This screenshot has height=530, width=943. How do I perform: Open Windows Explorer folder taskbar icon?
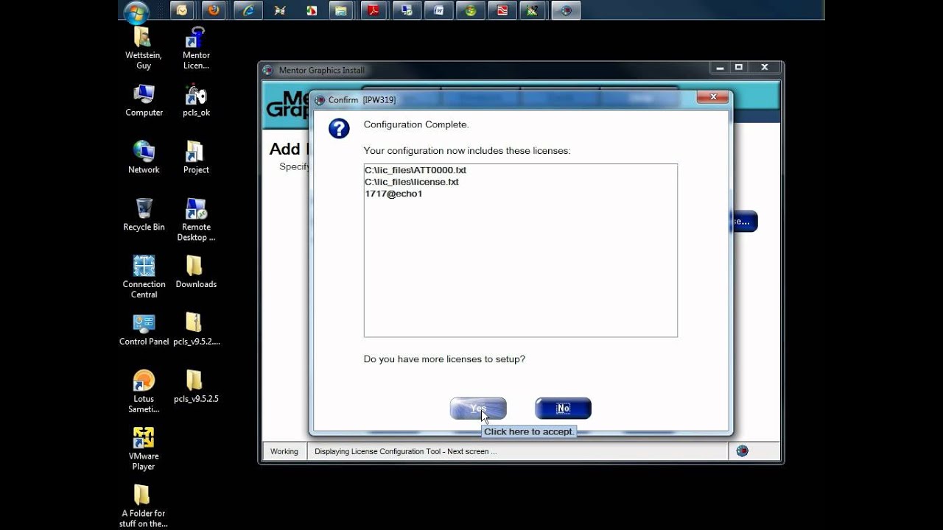click(340, 10)
